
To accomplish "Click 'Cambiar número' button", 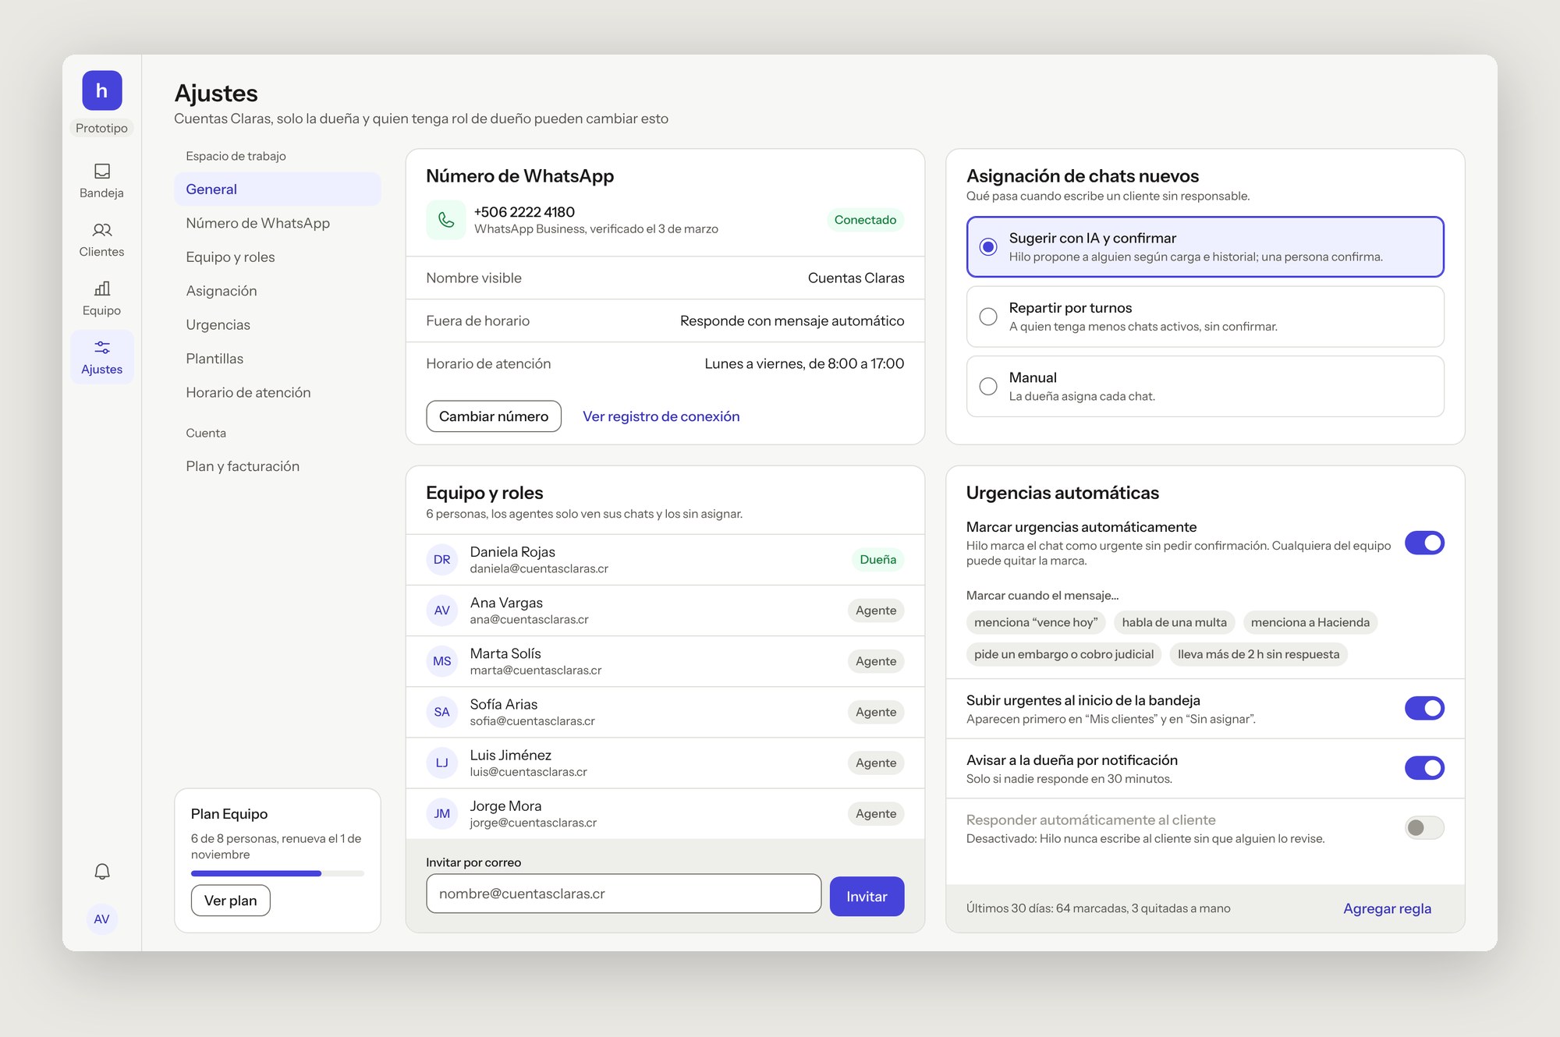I will [x=494, y=416].
